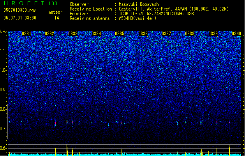
Task: Click the red meteor echo near 0339
Action: click(x=217, y=122)
